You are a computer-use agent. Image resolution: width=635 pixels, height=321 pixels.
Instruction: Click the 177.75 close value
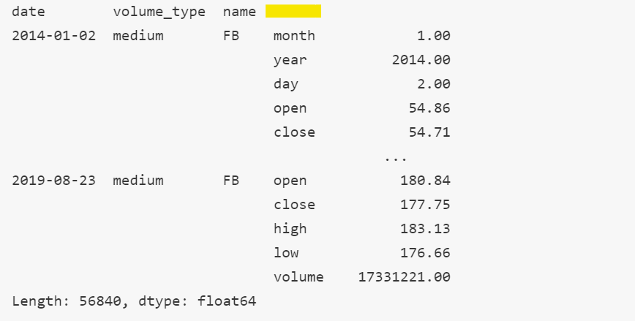[426, 205]
